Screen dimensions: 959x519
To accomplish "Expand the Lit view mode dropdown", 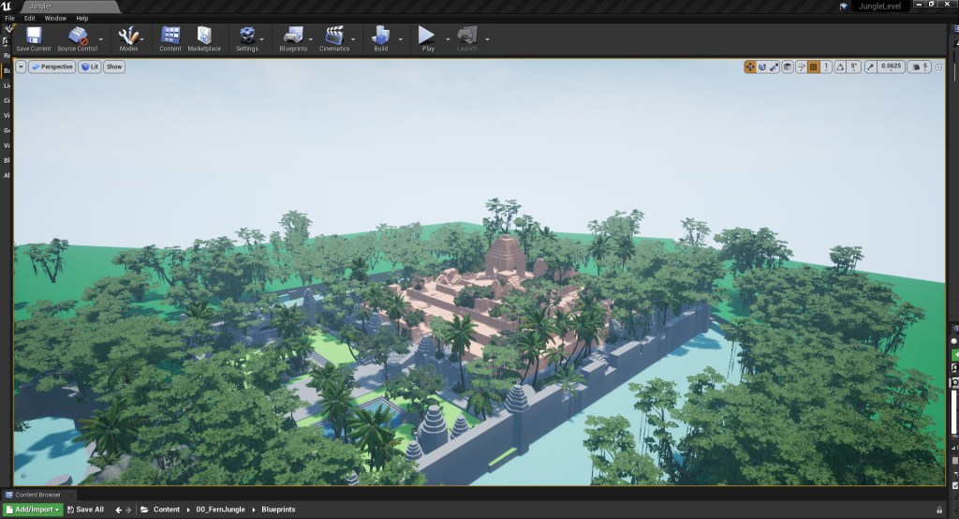I will coord(90,67).
